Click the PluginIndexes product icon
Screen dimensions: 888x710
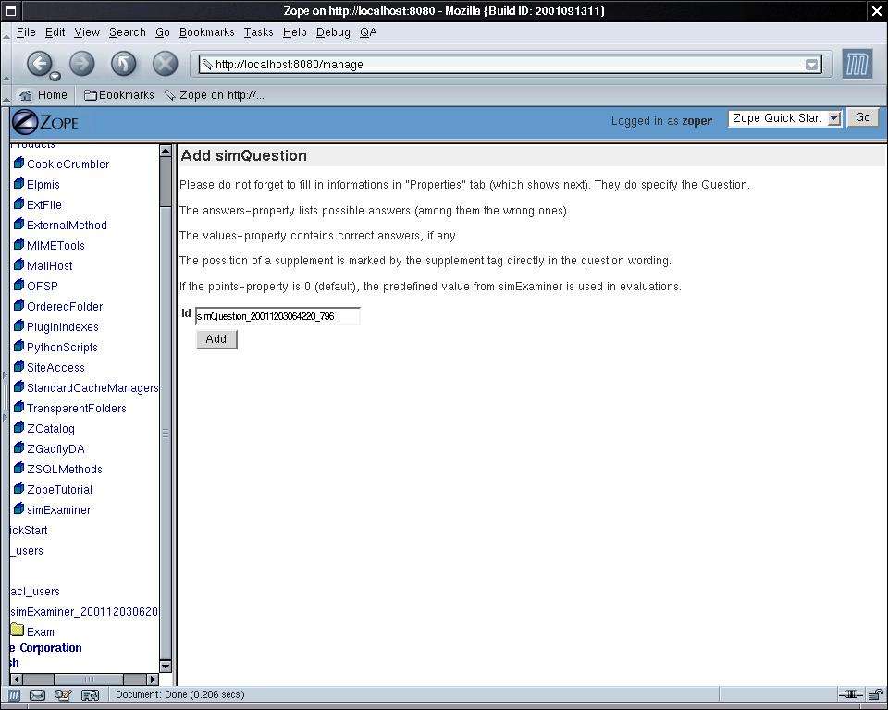point(18,326)
